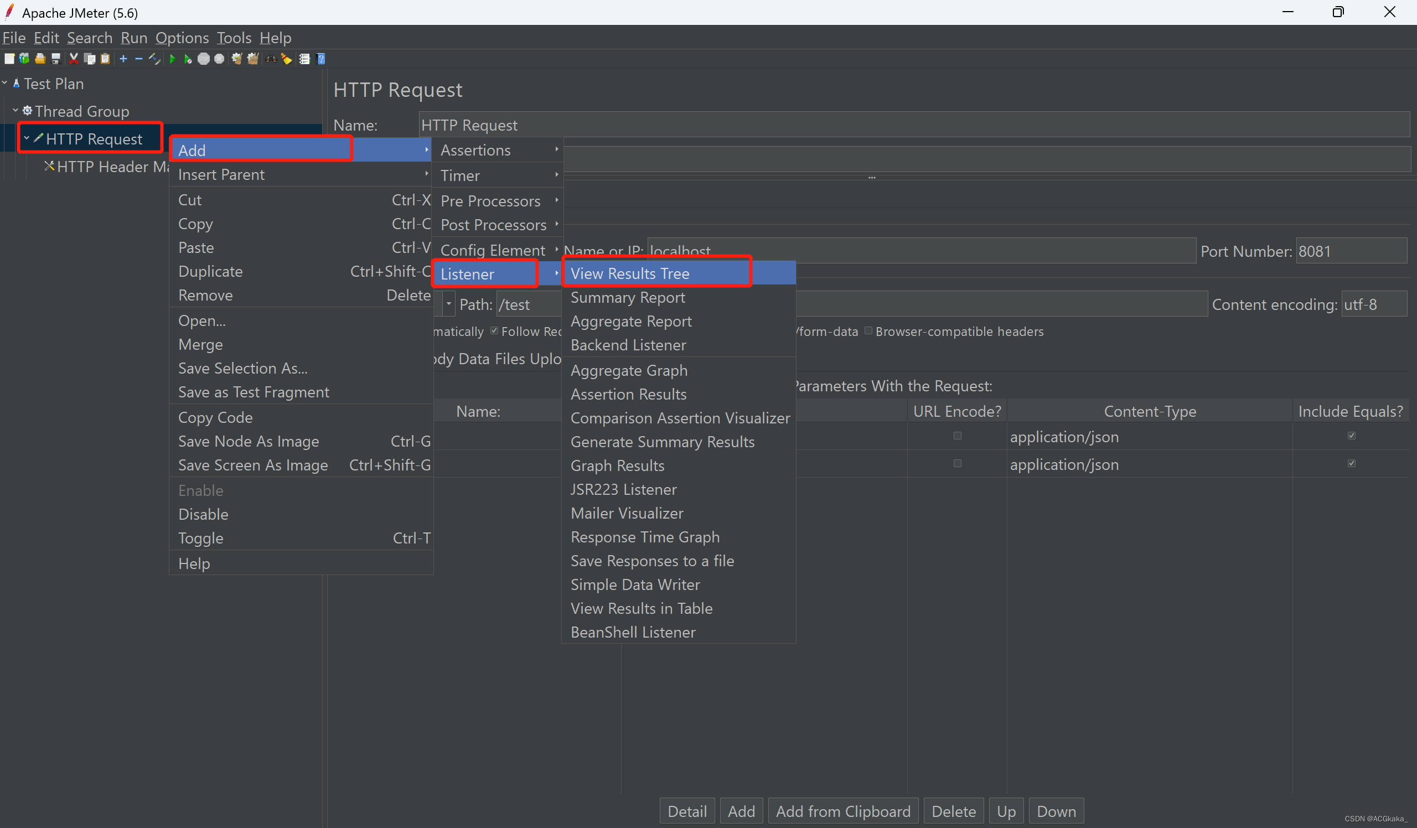
Task: Open the Options menu
Action: point(182,38)
